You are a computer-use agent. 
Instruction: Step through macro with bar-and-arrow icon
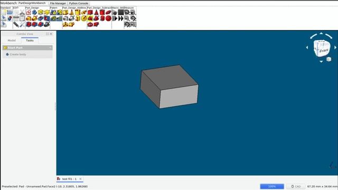point(115,18)
